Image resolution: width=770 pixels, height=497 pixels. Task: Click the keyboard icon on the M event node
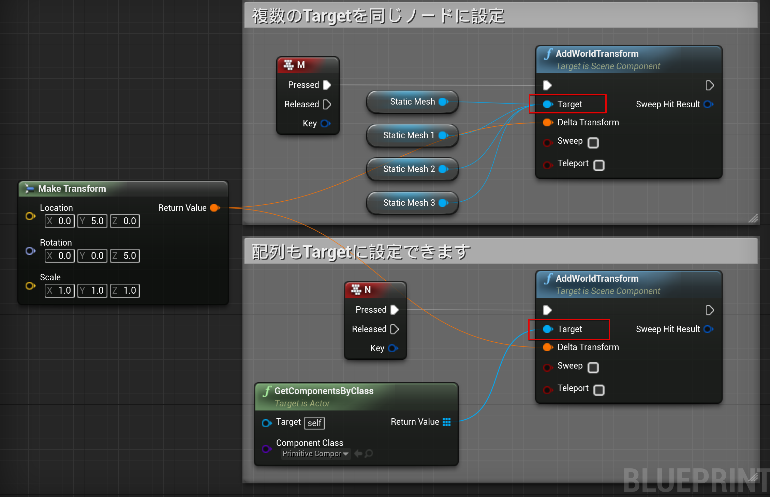click(288, 65)
